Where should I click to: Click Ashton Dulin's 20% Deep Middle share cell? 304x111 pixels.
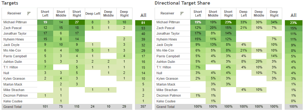coord(259,62)
